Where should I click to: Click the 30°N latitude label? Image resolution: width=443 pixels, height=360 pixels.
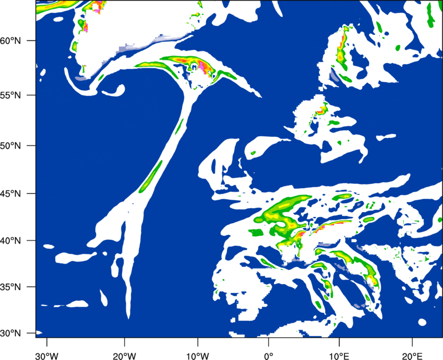[11, 333]
